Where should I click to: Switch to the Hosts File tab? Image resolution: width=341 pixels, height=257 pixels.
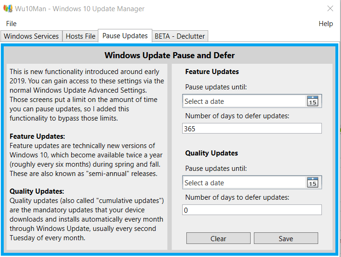(x=81, y=36)
